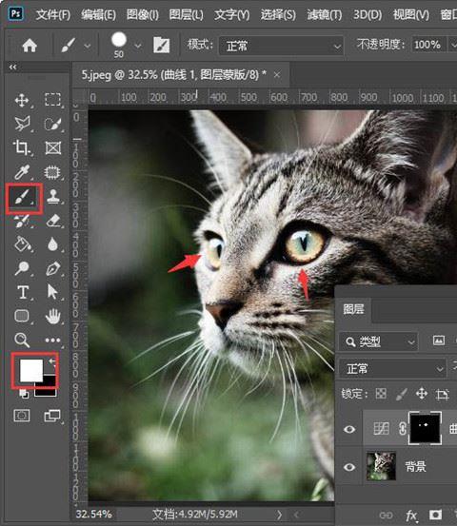Screen dimensions: 457x526
Task: Hide the Curves 1 adjustment layer
Action: pos(349,429)
